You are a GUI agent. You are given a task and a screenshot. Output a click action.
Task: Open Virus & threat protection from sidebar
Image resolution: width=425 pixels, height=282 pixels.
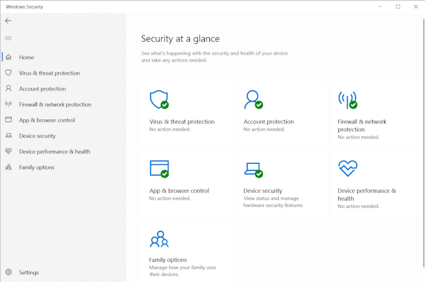pos(49,73)
